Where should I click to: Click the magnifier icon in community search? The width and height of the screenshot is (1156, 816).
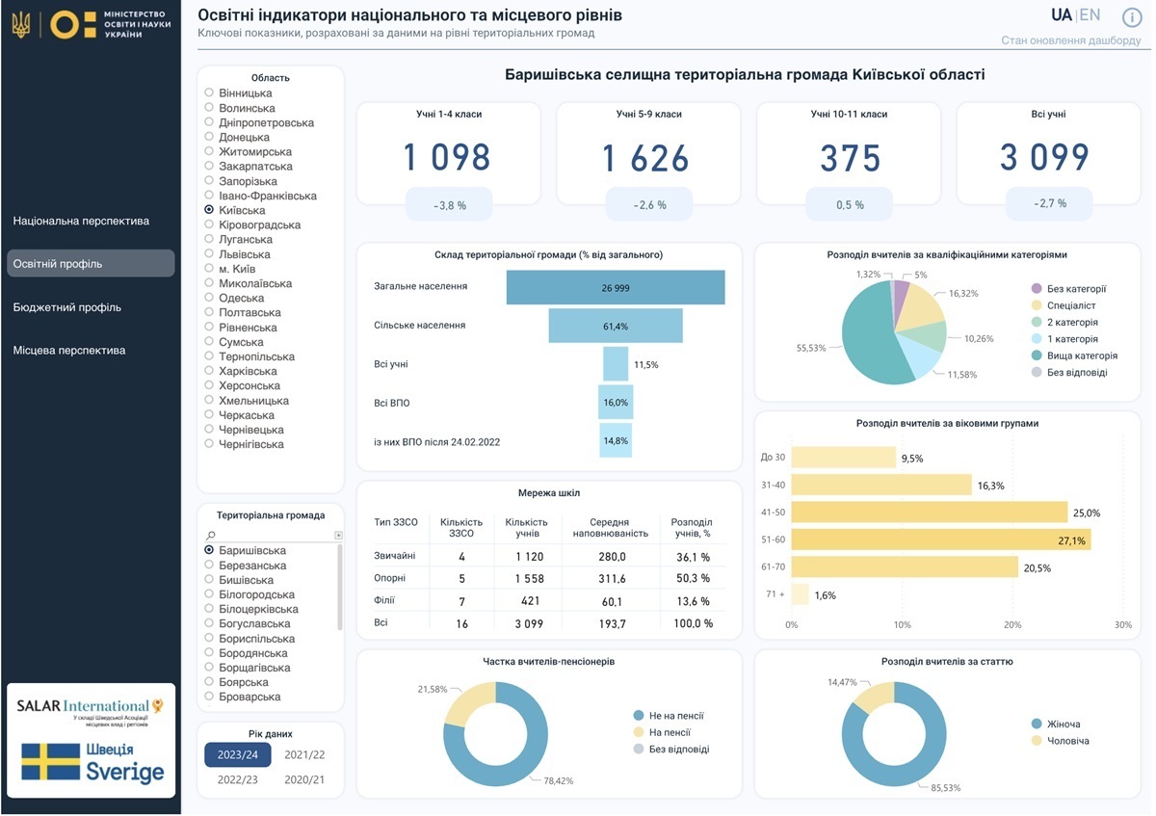pyautogui.click(x=211, y=535)
